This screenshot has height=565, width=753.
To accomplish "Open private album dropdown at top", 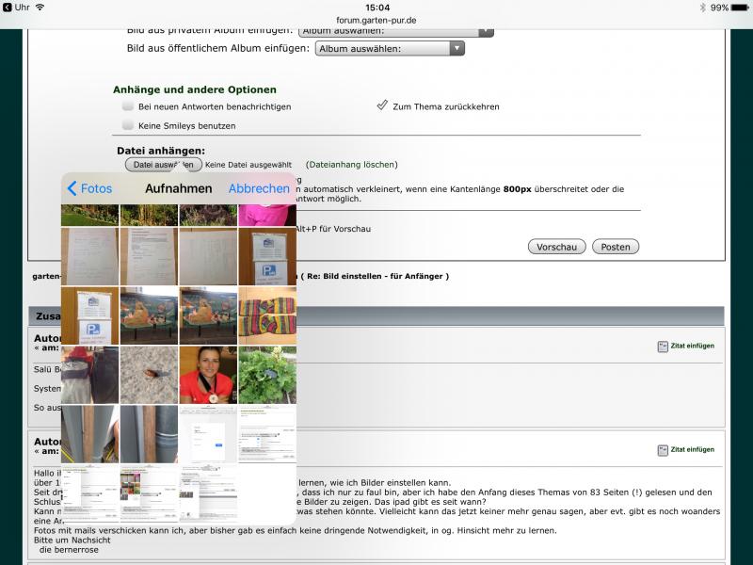I will coord(395,31).
